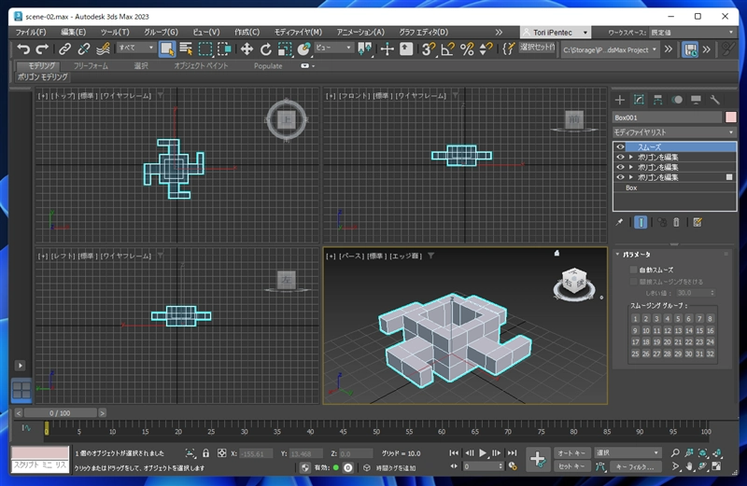The image size is (747, 486).
Task: Open Select by Name list icon
Action: 186,49
